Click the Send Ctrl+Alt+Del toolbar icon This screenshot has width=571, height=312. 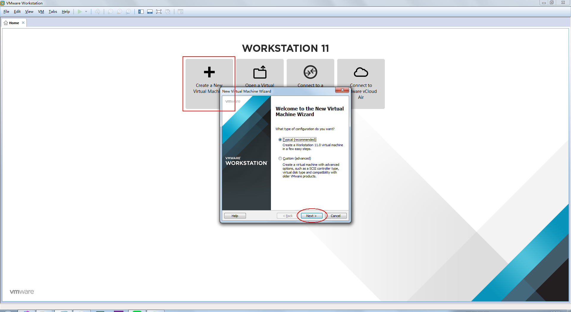[x=98, y=12]
